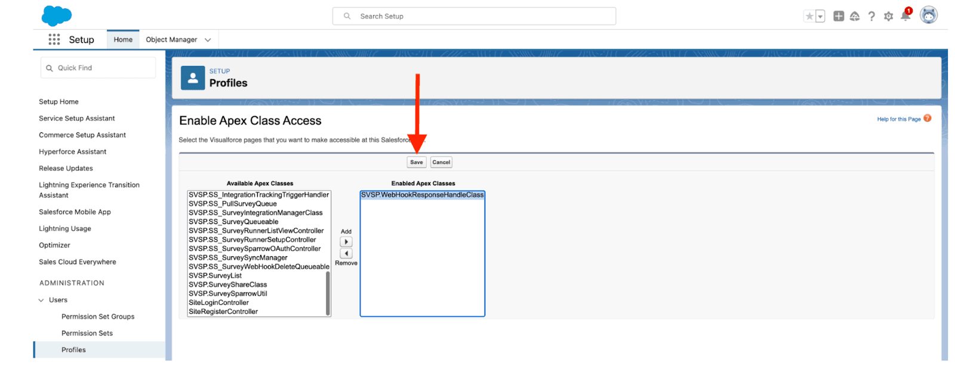Open the user profile avatar
The width and height of the screenshot is (955, 367).
point(928,15)
